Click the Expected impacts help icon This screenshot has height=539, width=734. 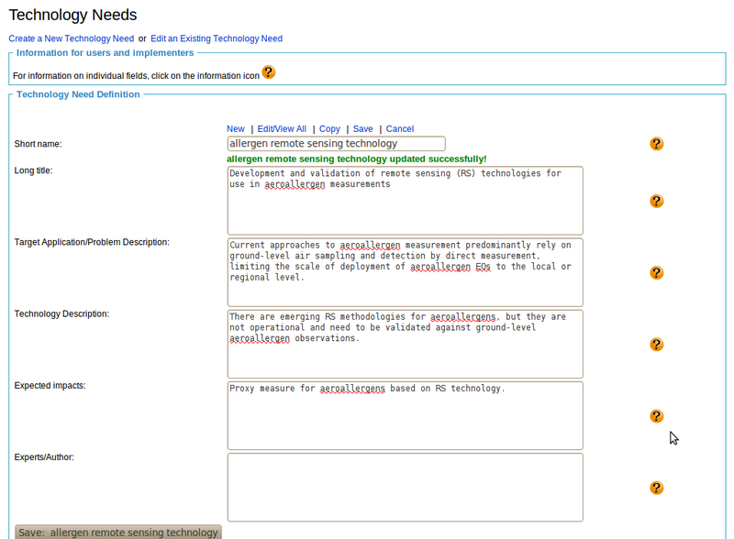click(656, 416)
